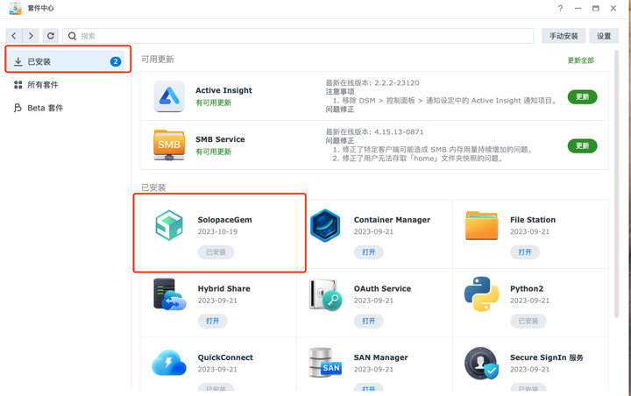Click the blue badge showing 2 updates
Viewport: 631px width, 396px height.
(x=116, y=61)
